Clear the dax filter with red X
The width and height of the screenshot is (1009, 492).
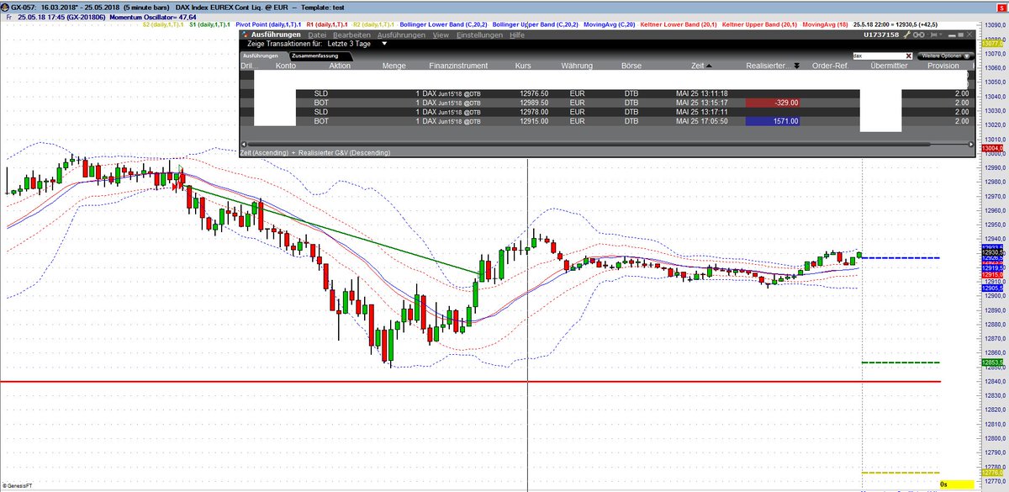pyautogui.click(x=908, y=55)
